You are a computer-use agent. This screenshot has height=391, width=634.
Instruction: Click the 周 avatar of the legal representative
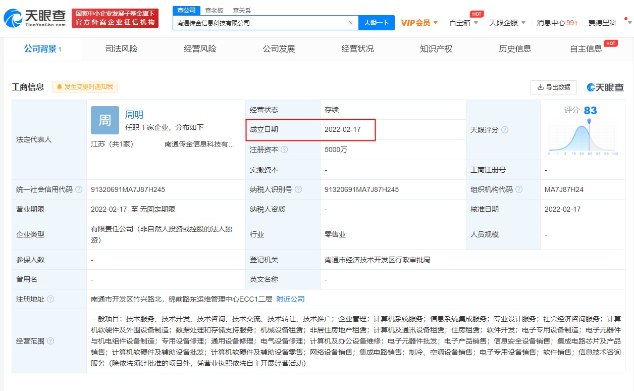(x=105, y=120)
